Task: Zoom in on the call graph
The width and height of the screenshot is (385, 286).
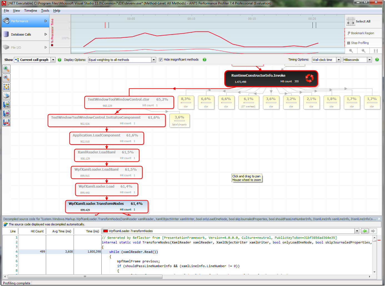Action: (6, 69)
